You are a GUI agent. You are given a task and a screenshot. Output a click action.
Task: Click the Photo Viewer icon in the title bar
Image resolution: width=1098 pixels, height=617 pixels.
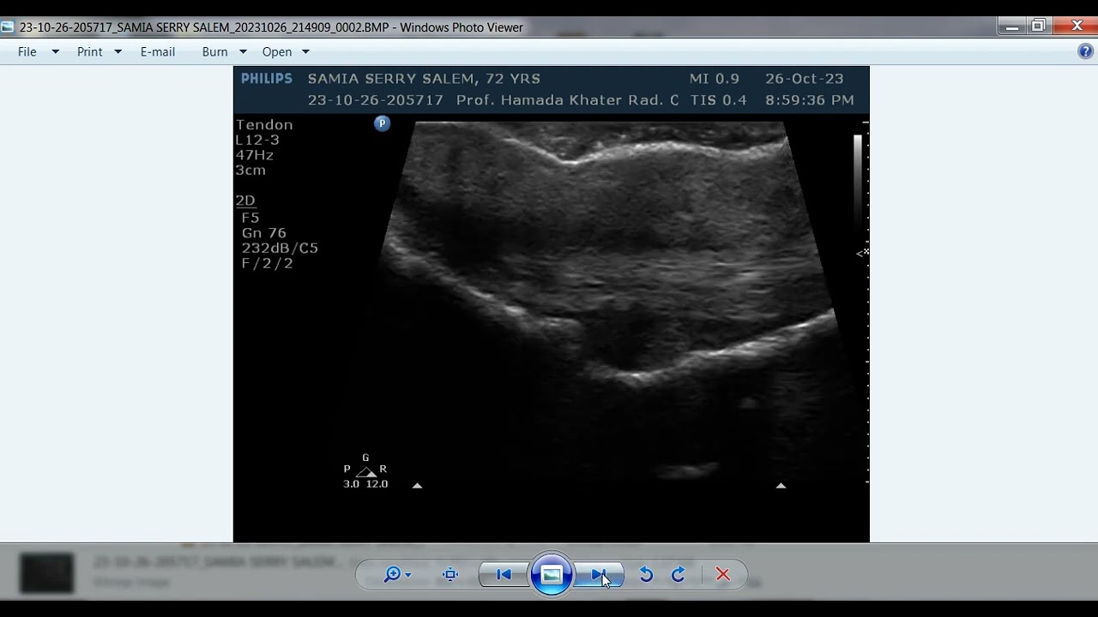(8, 27)
